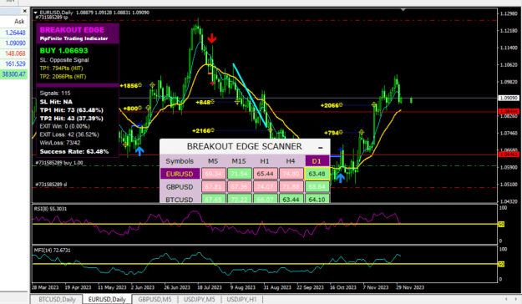Open BTCUSD H1 cell showing 66.07

tap(265, 199)
